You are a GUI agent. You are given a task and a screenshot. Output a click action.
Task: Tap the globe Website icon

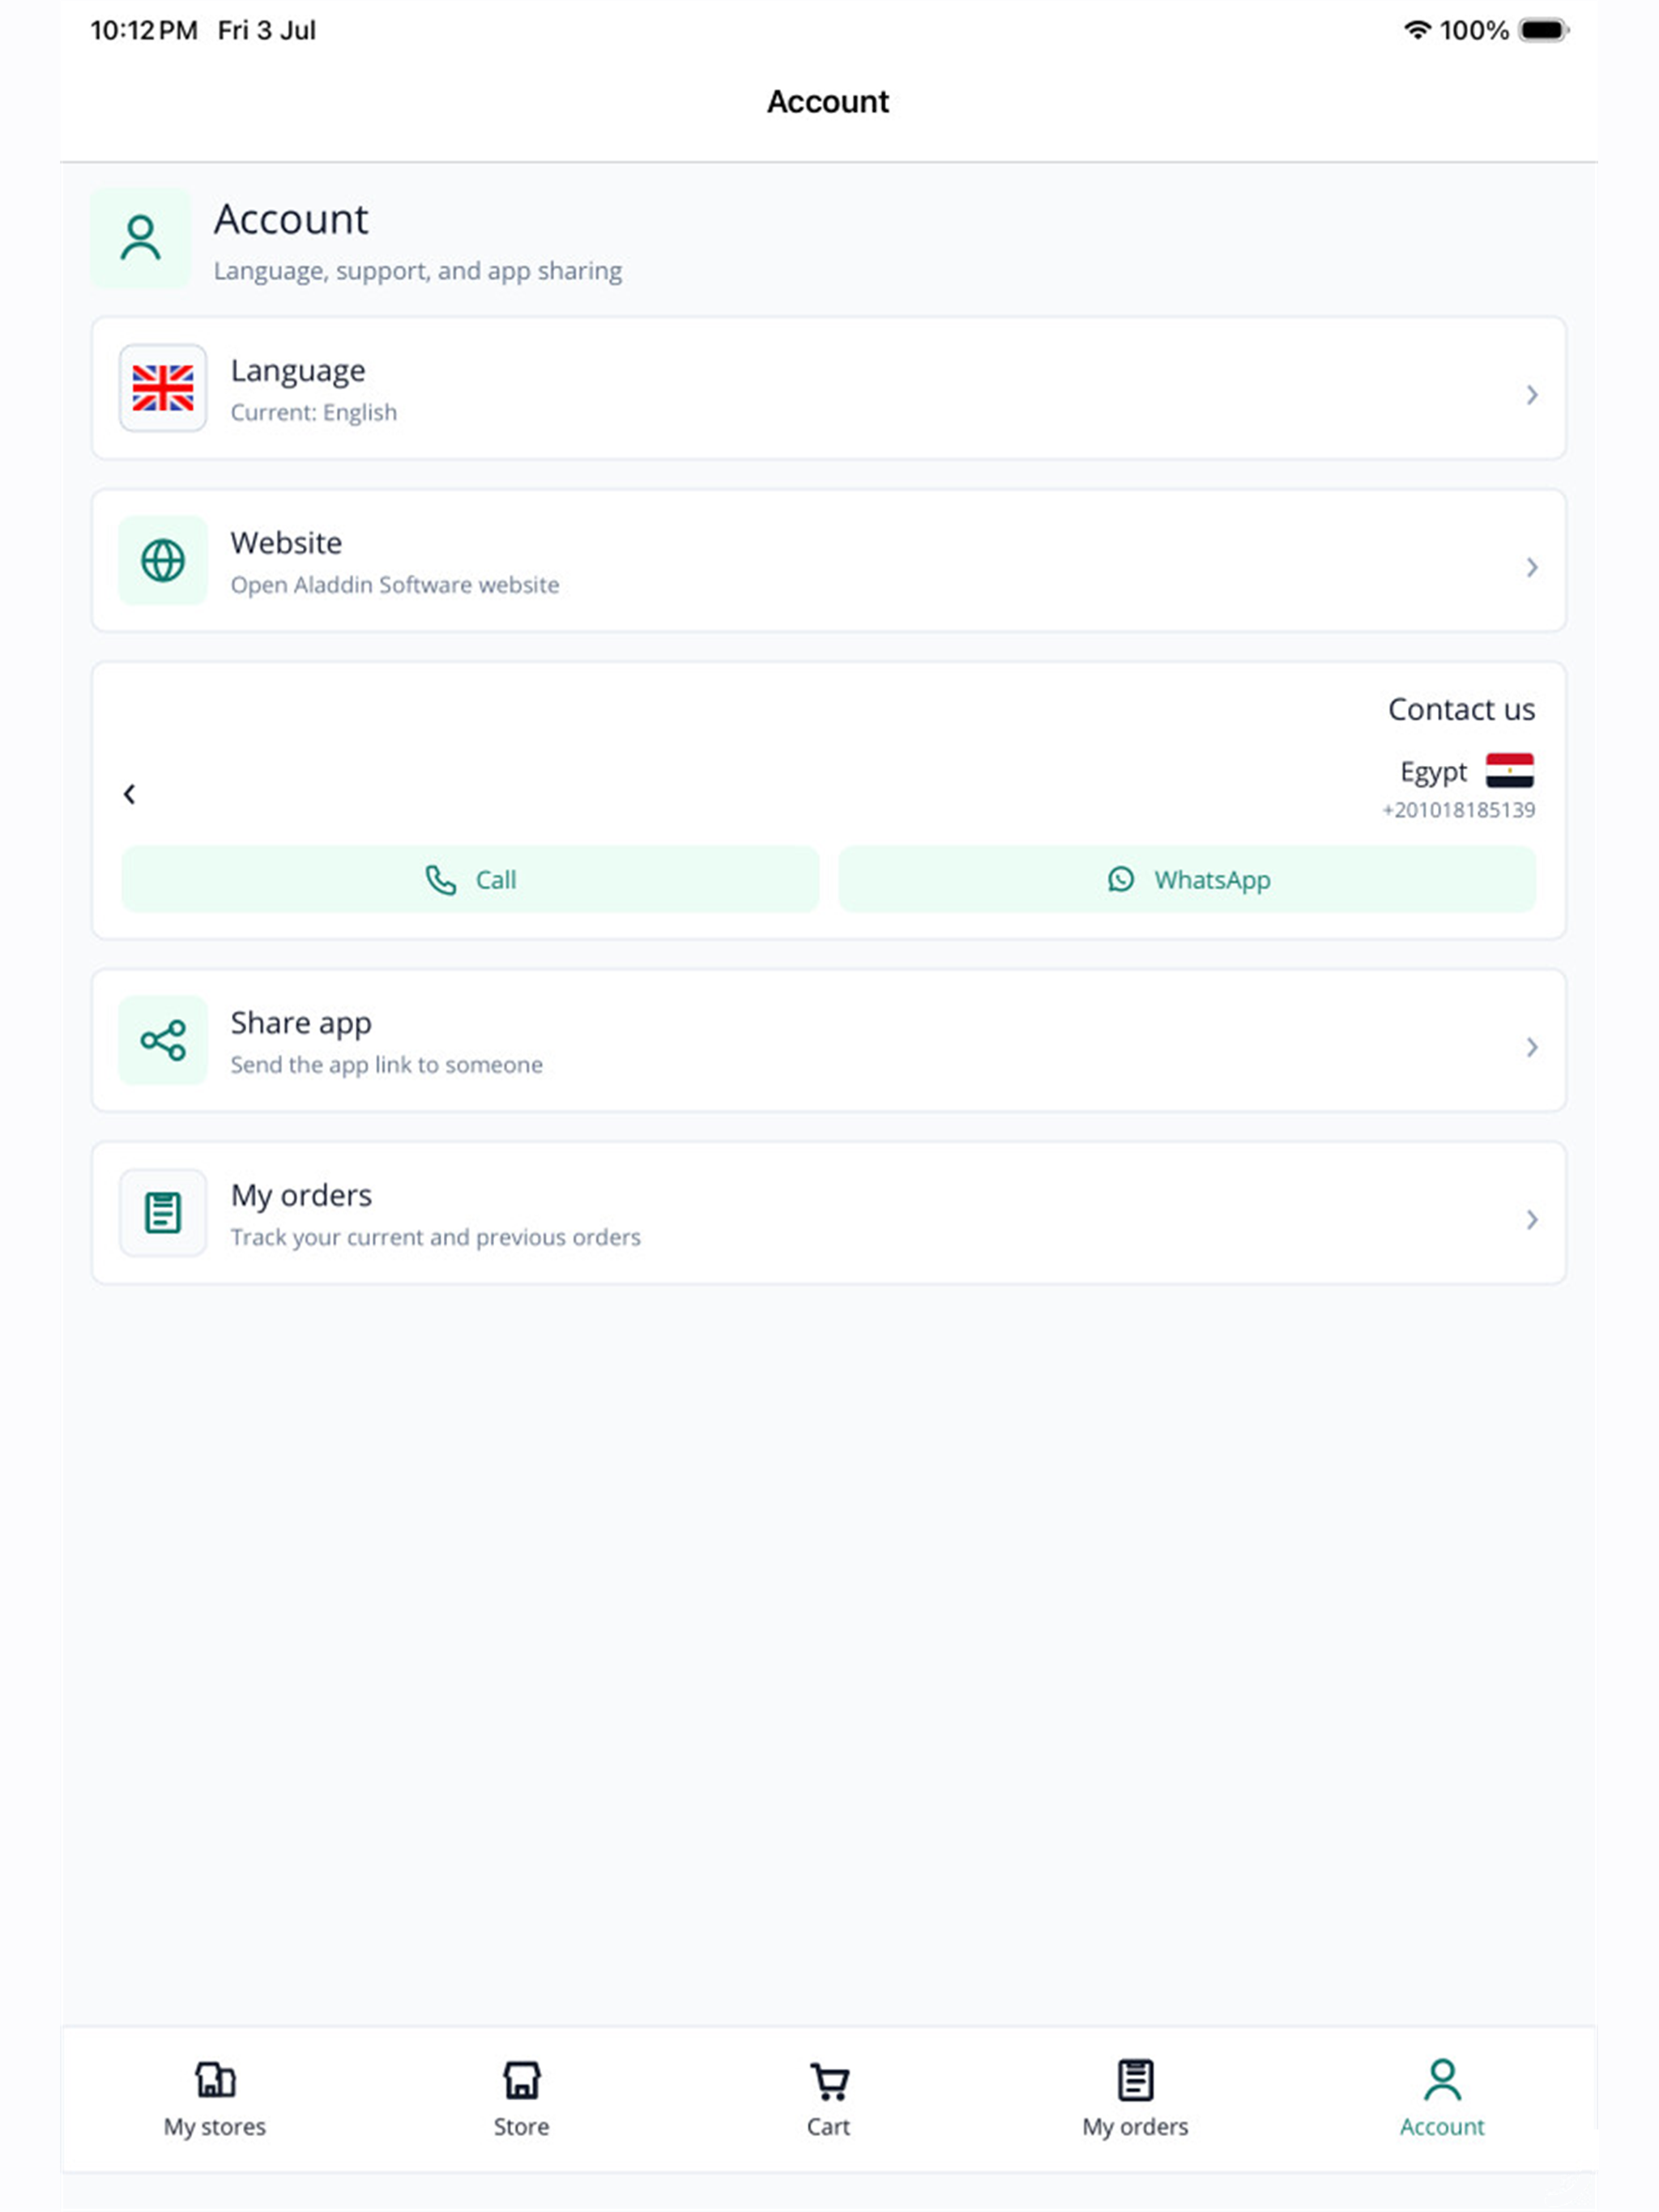pyautogui.click(x=163, y=560)
